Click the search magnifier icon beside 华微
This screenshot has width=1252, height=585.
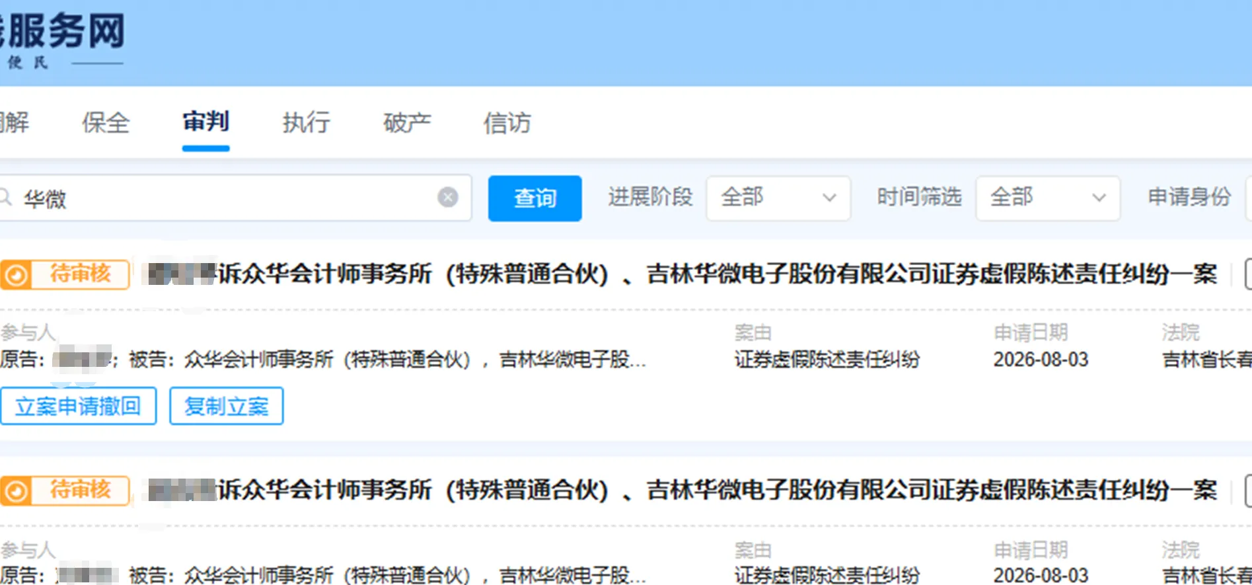point(5,197)
